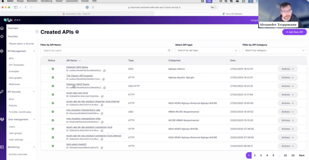Viewport: 309px width, 160px height.
Task: Open the Ablage menu
Action: point(20,1)
